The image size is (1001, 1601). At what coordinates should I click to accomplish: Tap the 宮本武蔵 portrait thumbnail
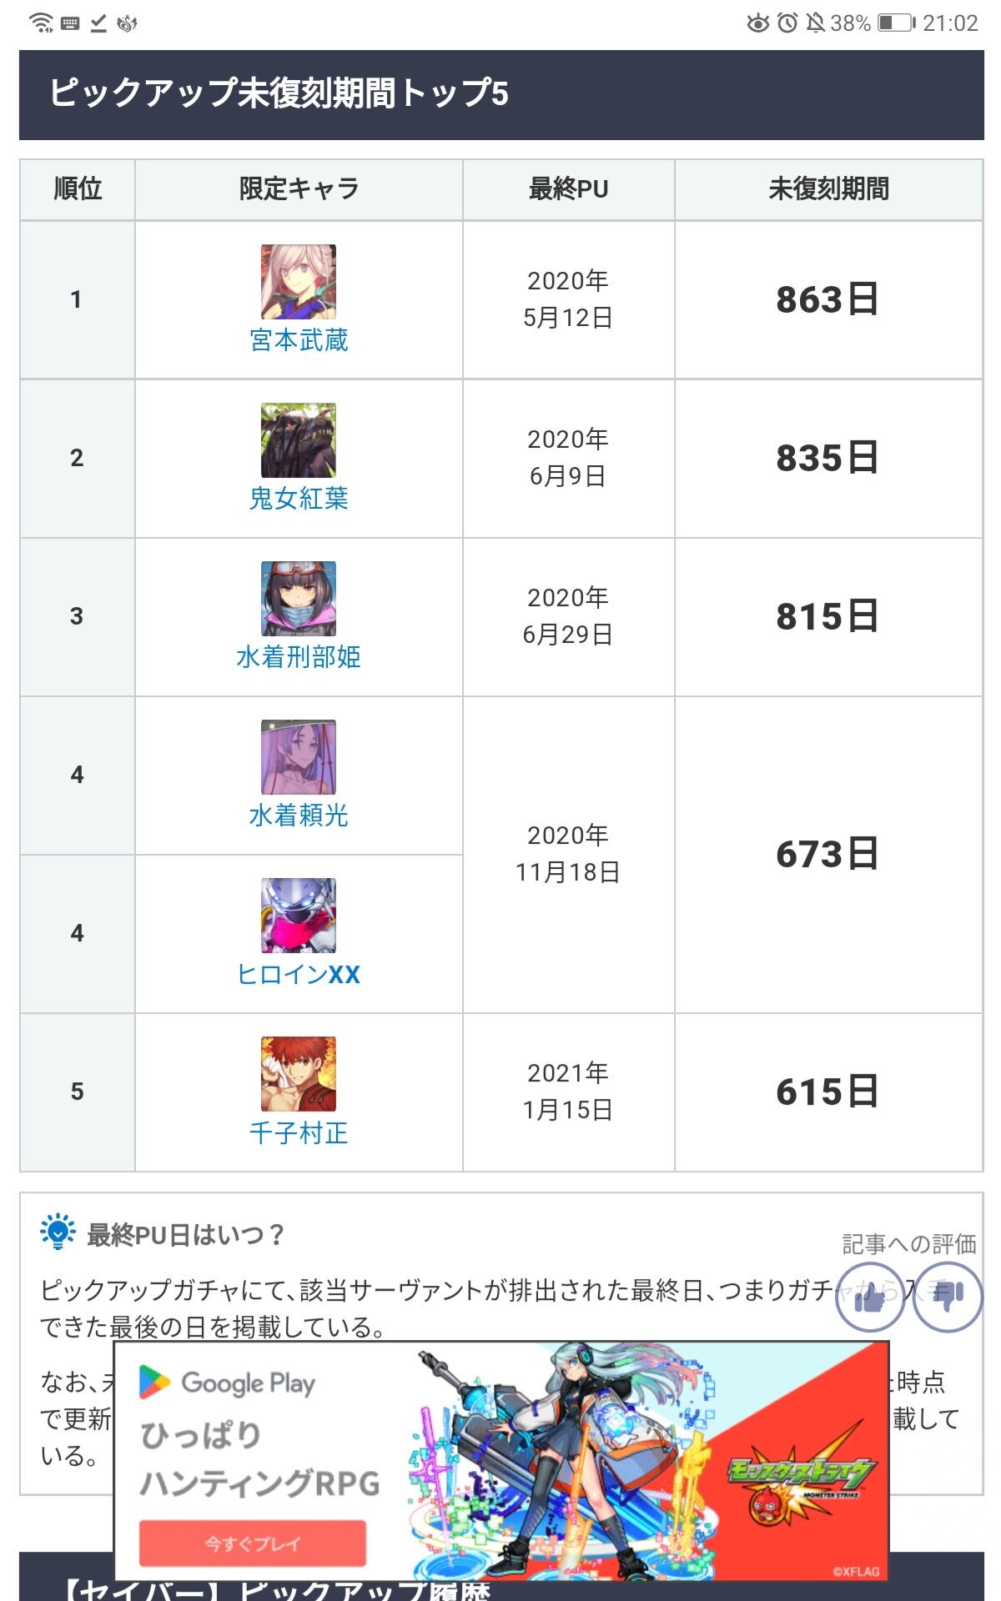[x=299, y=282]
